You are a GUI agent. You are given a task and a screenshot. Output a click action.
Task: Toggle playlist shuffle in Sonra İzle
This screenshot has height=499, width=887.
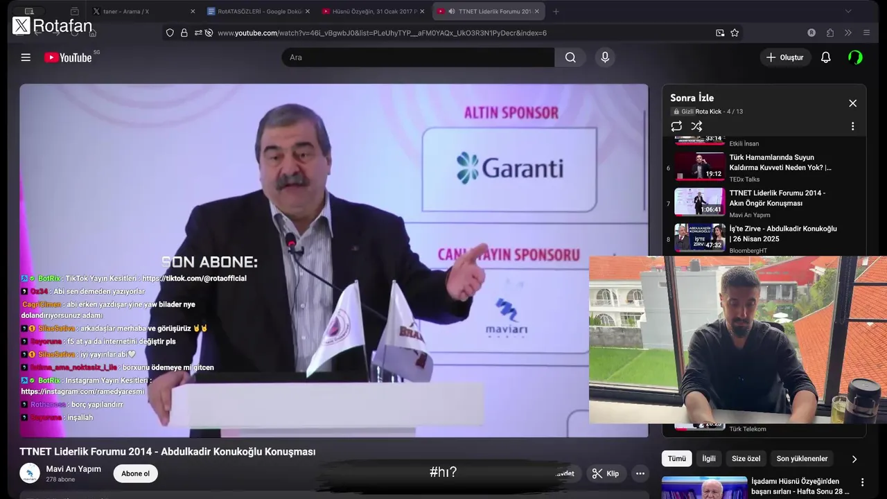click(696, 126)
